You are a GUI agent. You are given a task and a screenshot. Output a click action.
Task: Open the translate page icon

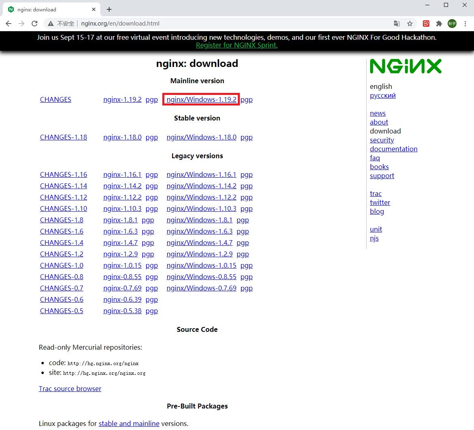pyautogui.click(x=397, y=24)
